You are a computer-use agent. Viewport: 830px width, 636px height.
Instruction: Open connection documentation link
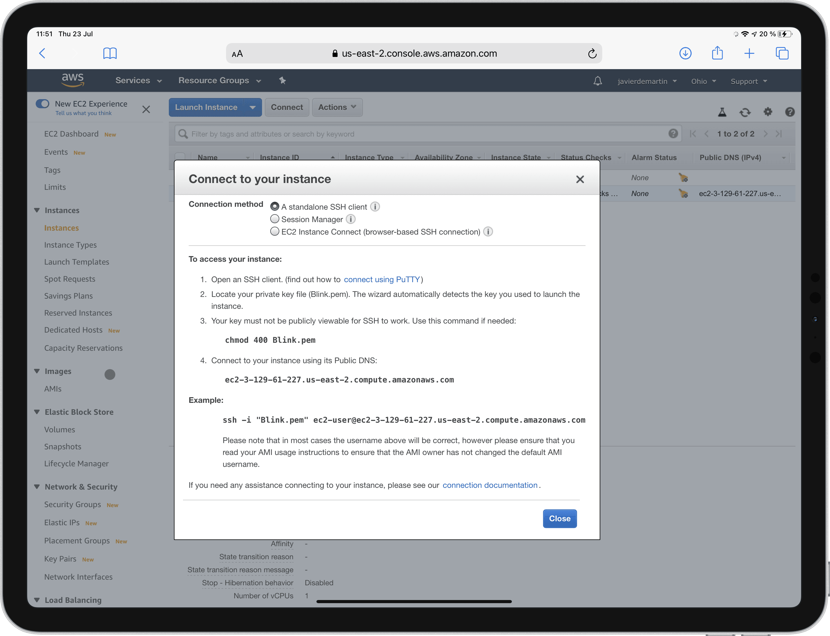tap(490, 485)
